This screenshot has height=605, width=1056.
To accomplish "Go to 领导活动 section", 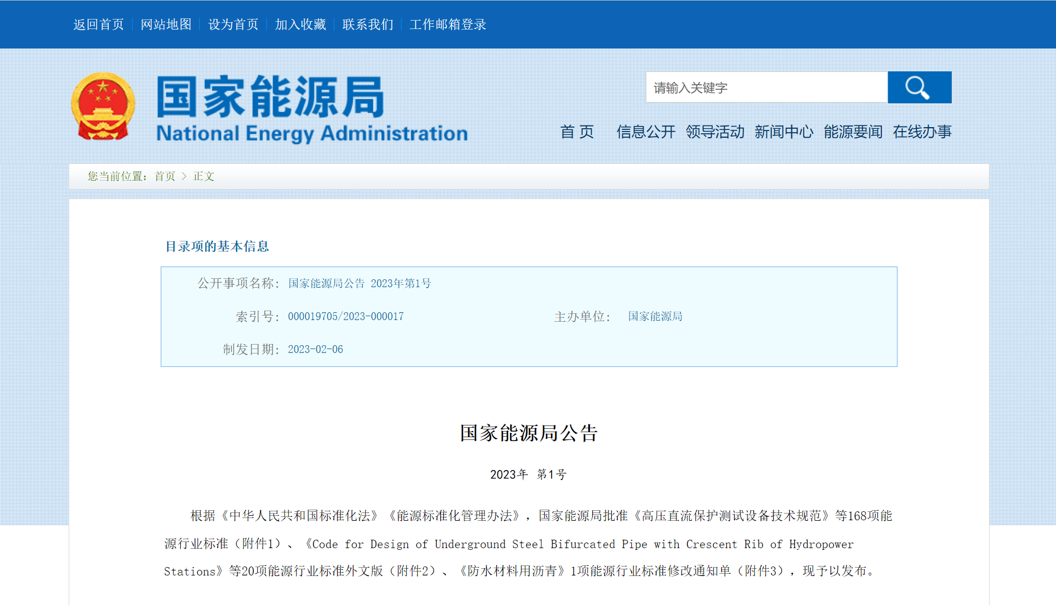I will point(715,132).
